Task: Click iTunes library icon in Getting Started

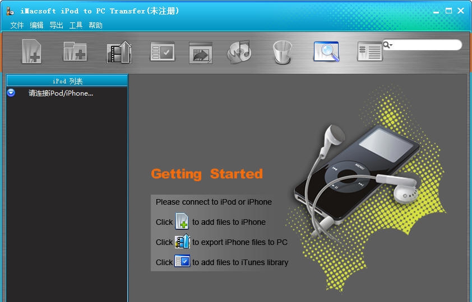Action: tap(182, 261)
